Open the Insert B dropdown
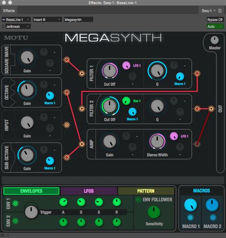226x238 pixels. [47, 20]
